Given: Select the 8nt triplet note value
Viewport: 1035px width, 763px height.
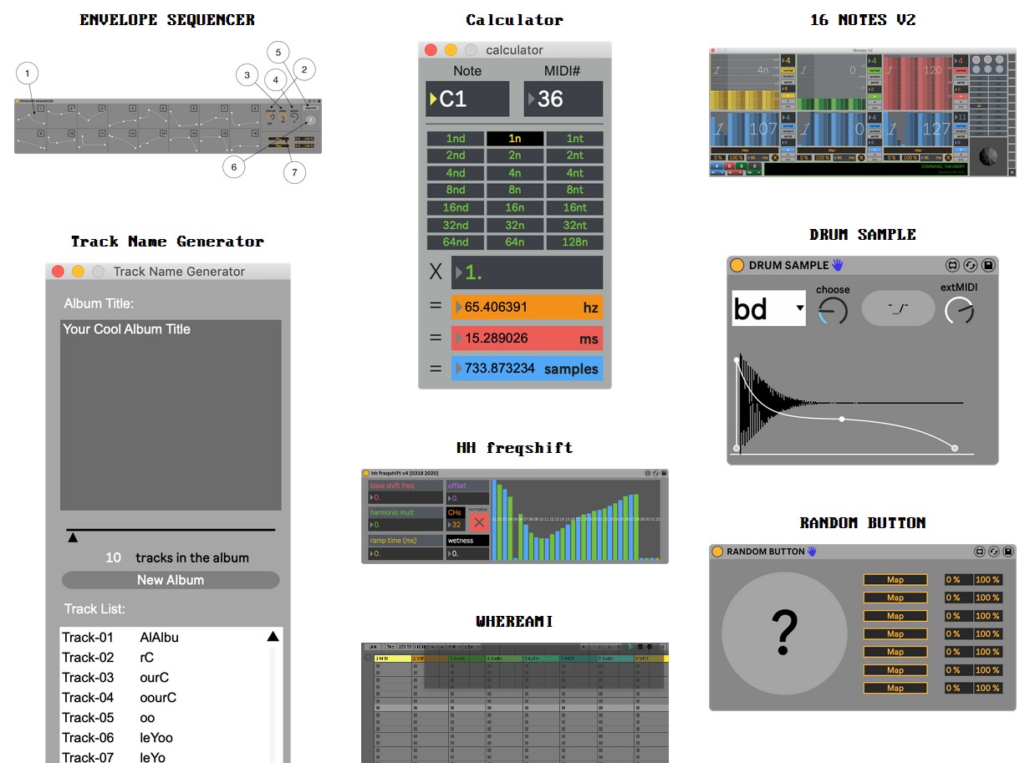Looking at the screenshot, I should point(574,191).
